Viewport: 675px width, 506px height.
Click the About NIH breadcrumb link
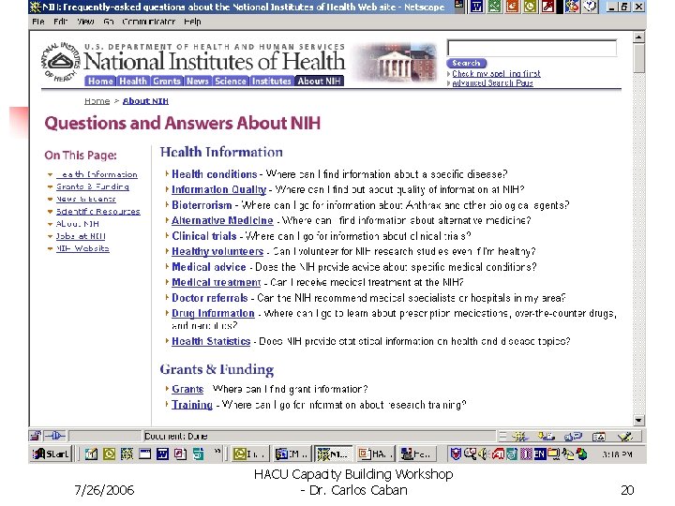(x=145, y=101)
